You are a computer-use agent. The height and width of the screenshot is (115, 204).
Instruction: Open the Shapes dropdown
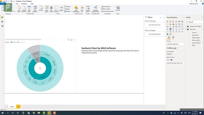(68, 11)
